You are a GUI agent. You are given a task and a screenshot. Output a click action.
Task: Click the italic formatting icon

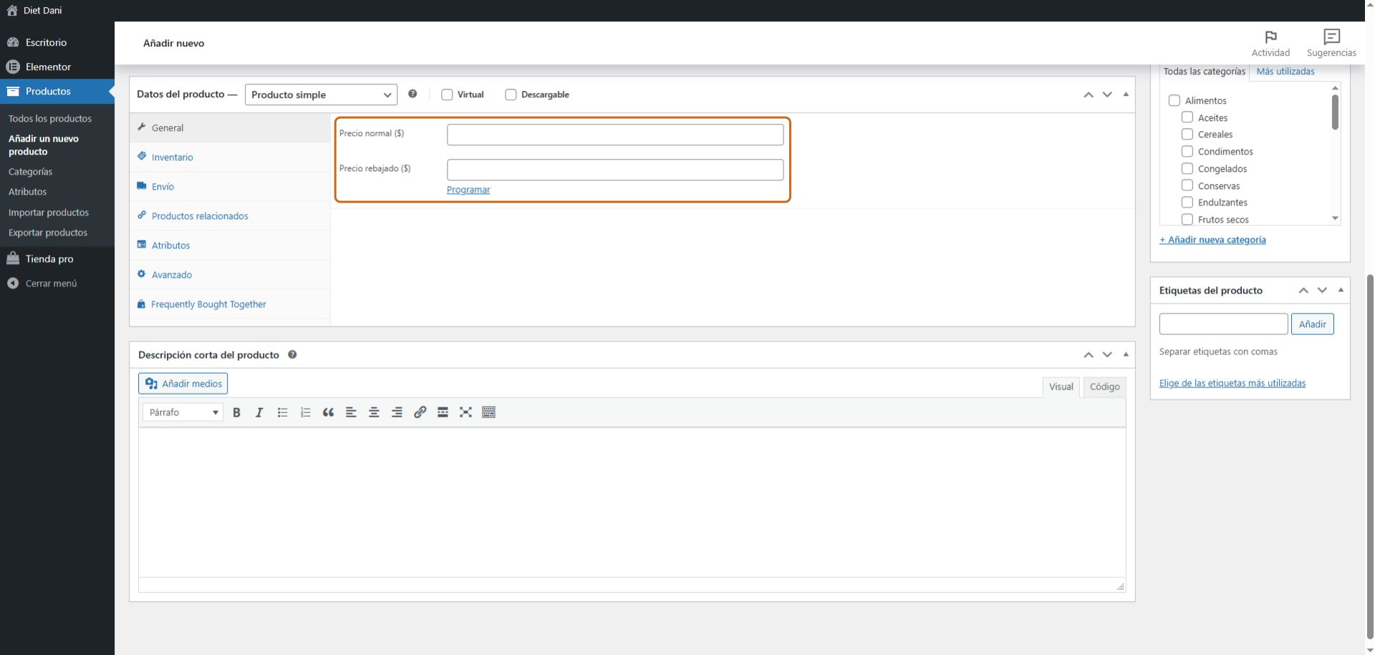click(x=259, y=412)
